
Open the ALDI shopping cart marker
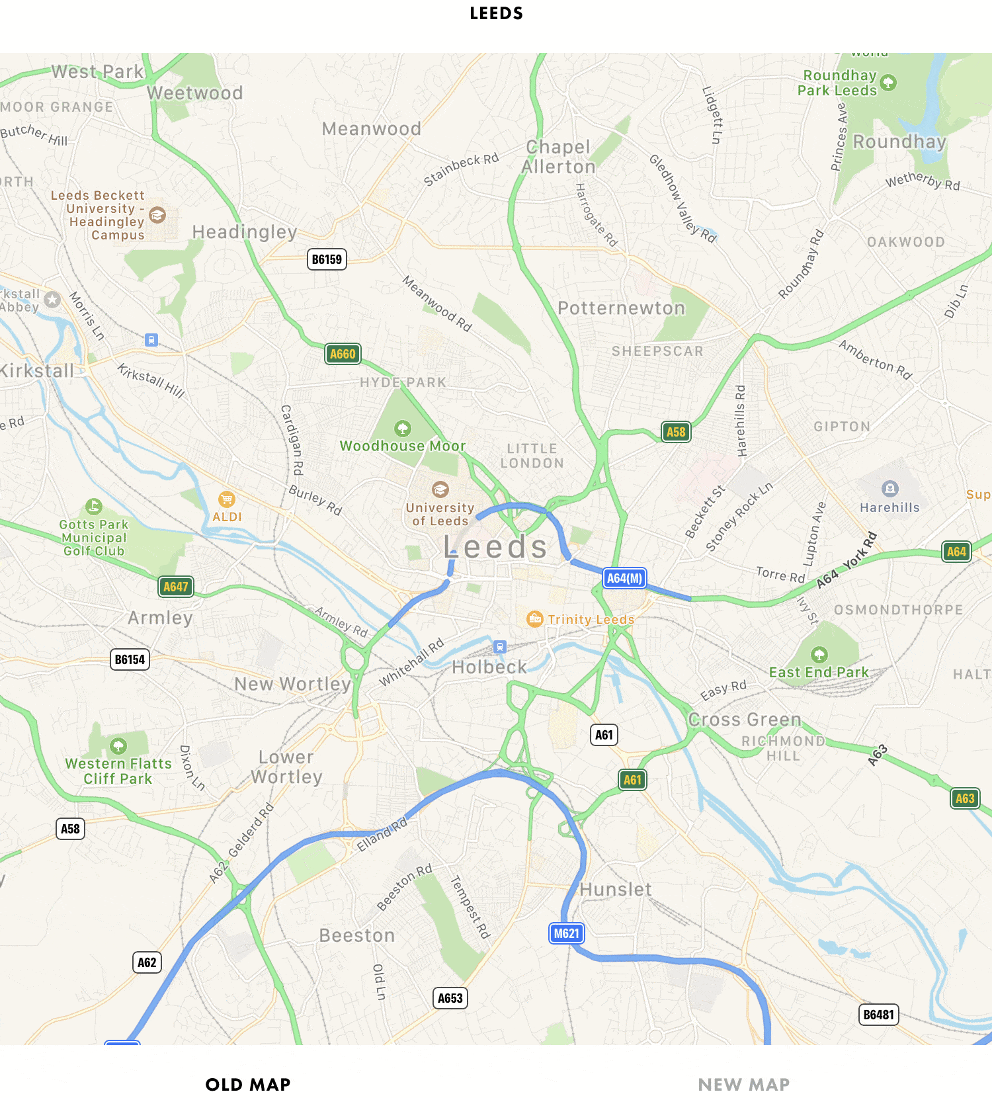[x=227, y=499]
